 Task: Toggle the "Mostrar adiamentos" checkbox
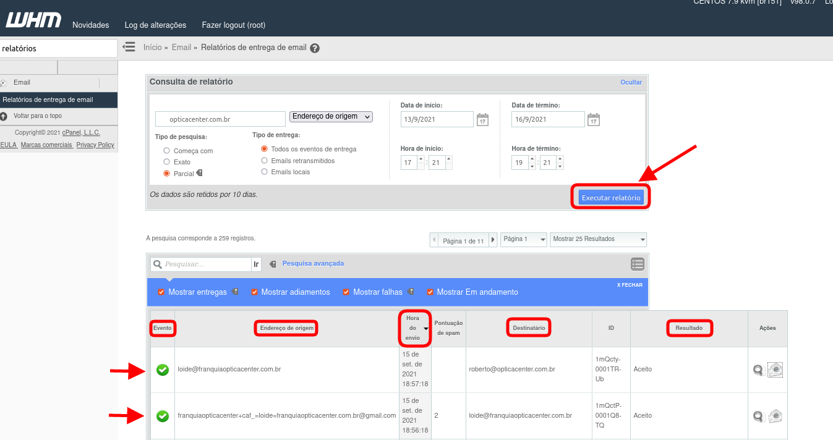pos(254,292)
